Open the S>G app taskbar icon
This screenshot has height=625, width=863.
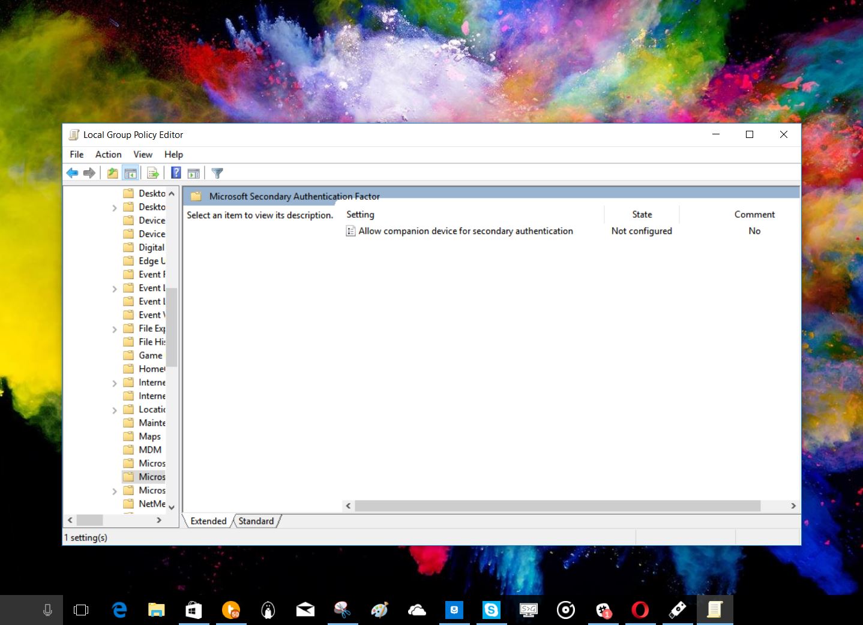pyautogui.click(x=528, y=610)
